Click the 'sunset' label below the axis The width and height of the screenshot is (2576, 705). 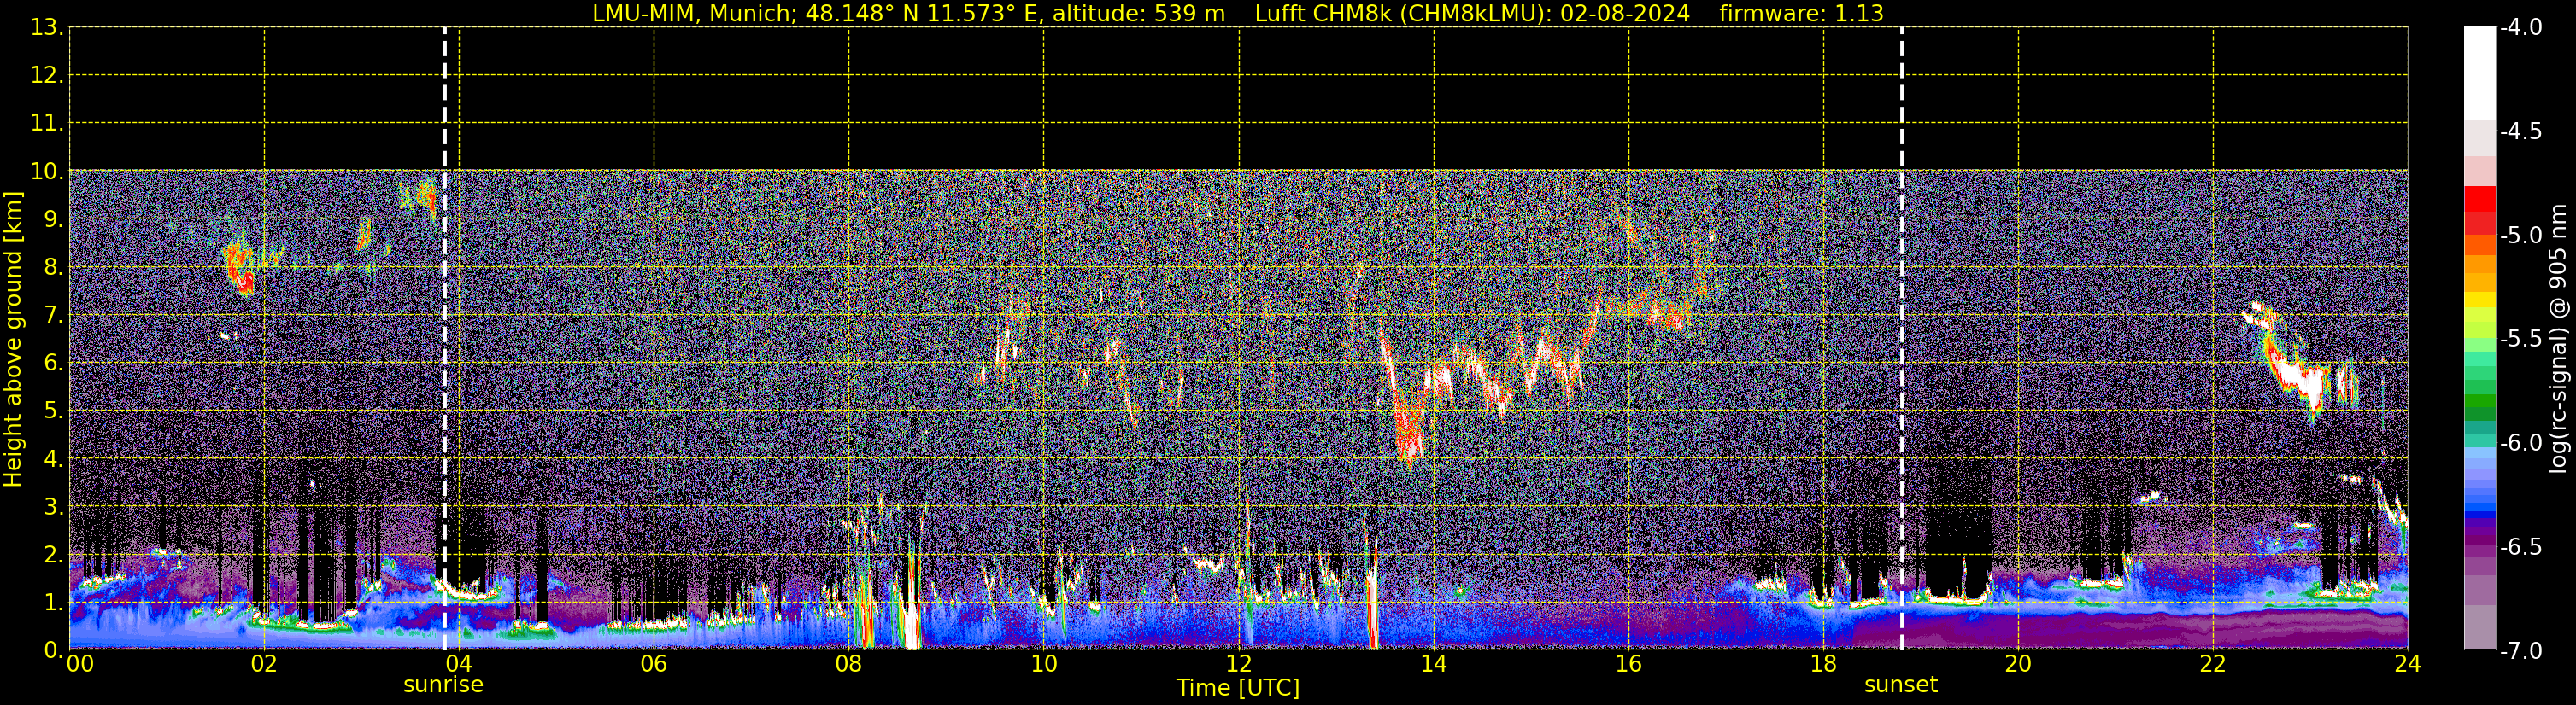(1901, 685)
